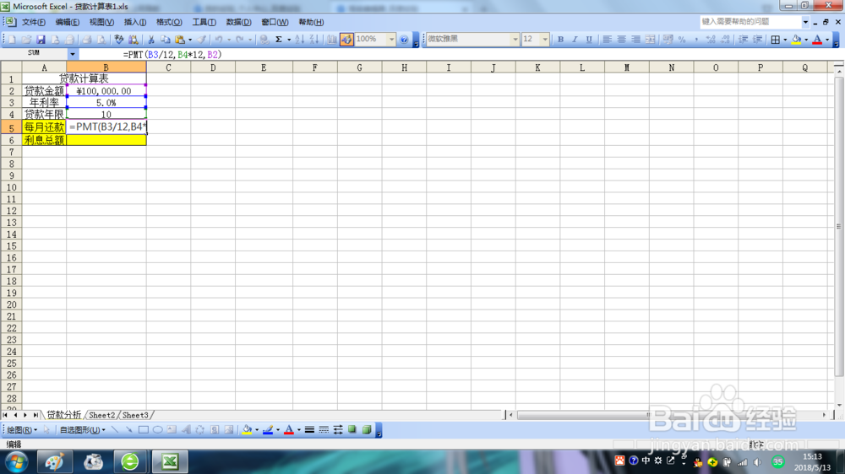Toggle Align Right

[636, 40]
